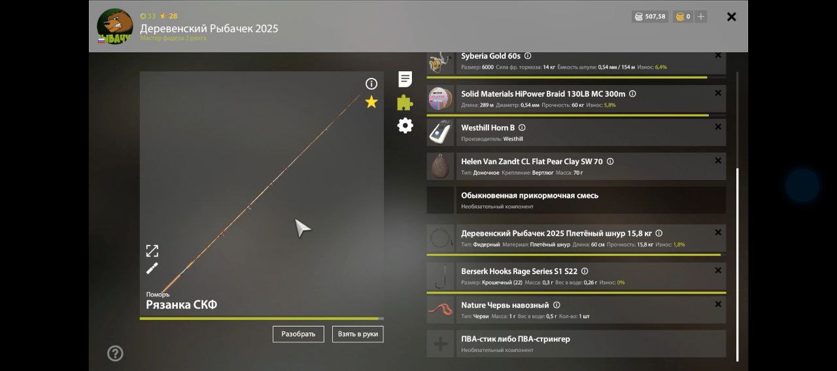Click the player avatar bear logo

pos(115,27)
